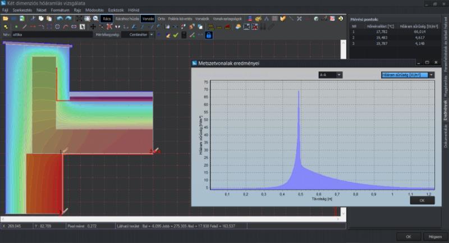The height and width of the screenshot is (243, 449).
Task: Click the pointer select tool icon
Action: coord(82,26)
